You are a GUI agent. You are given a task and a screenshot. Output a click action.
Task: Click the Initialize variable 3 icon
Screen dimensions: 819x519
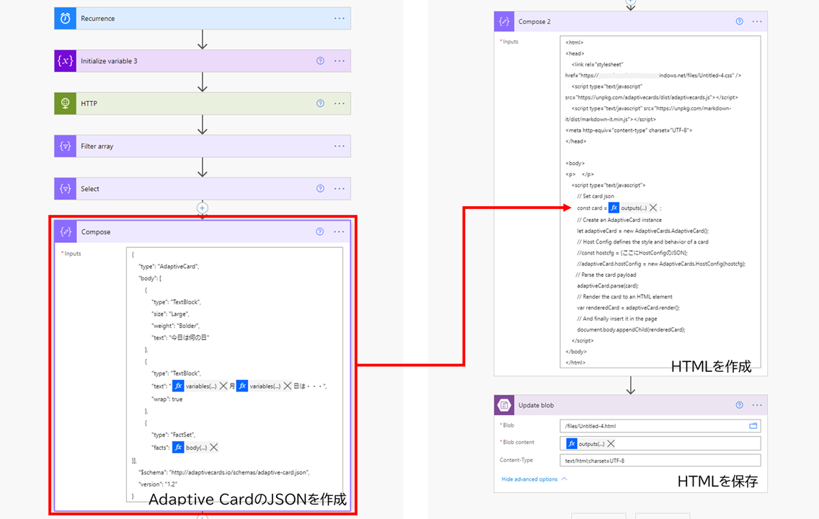coord(66,61)
